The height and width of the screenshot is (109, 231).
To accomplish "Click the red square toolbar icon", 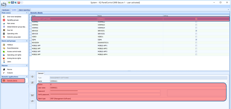I will click(x=19, y=2).
